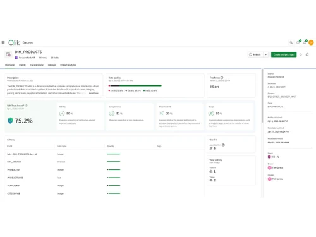Click the Apps & others info icon

point(223,145)
